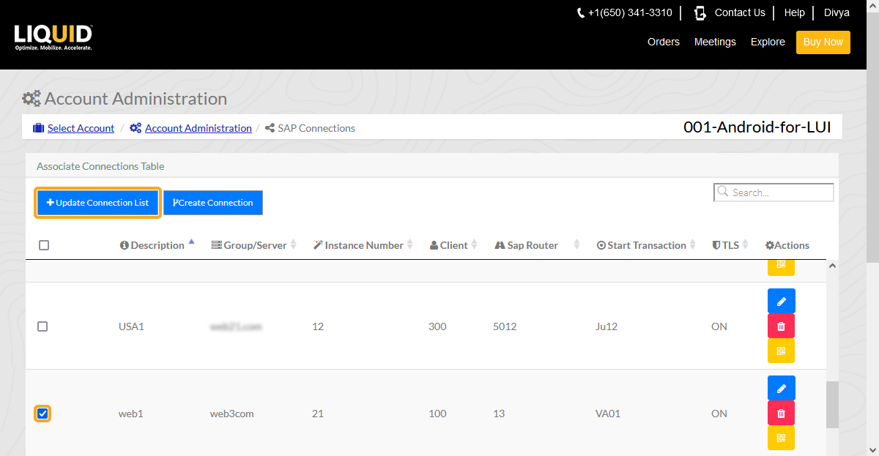Viewport: 879px width, 456px height.
Task: Click the 001-Android-for-LUI account name
Action: 757,127
